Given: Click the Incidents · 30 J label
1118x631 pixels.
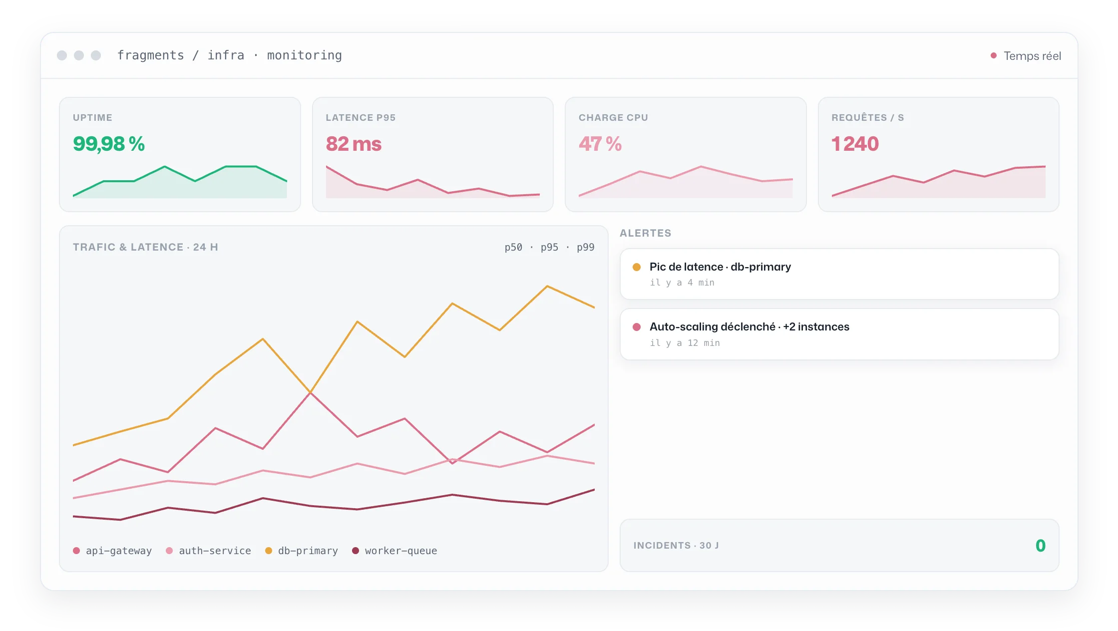Looking at the screenshot, I should click(x=676, y=546).
